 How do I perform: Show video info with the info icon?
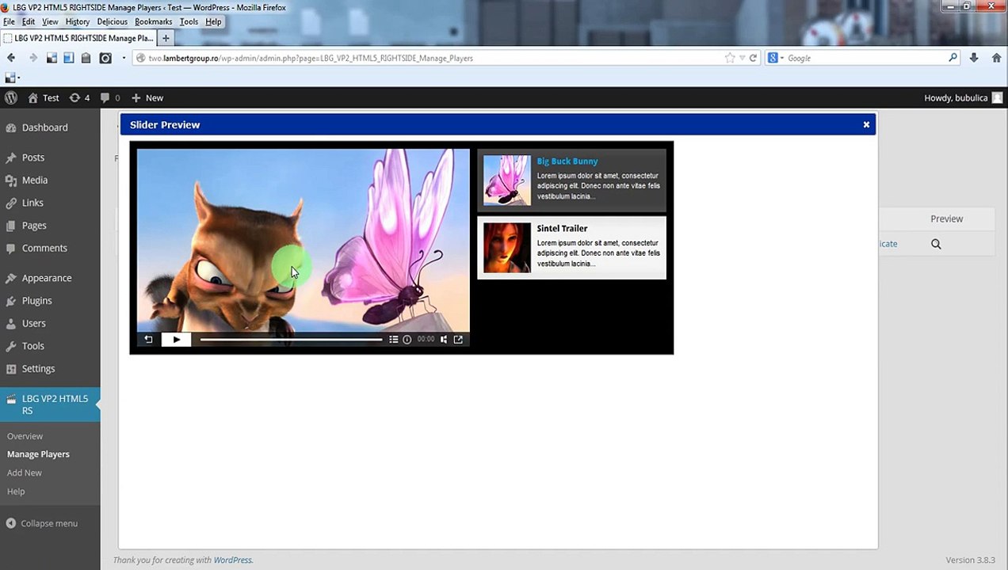click(x=407, y=340)
